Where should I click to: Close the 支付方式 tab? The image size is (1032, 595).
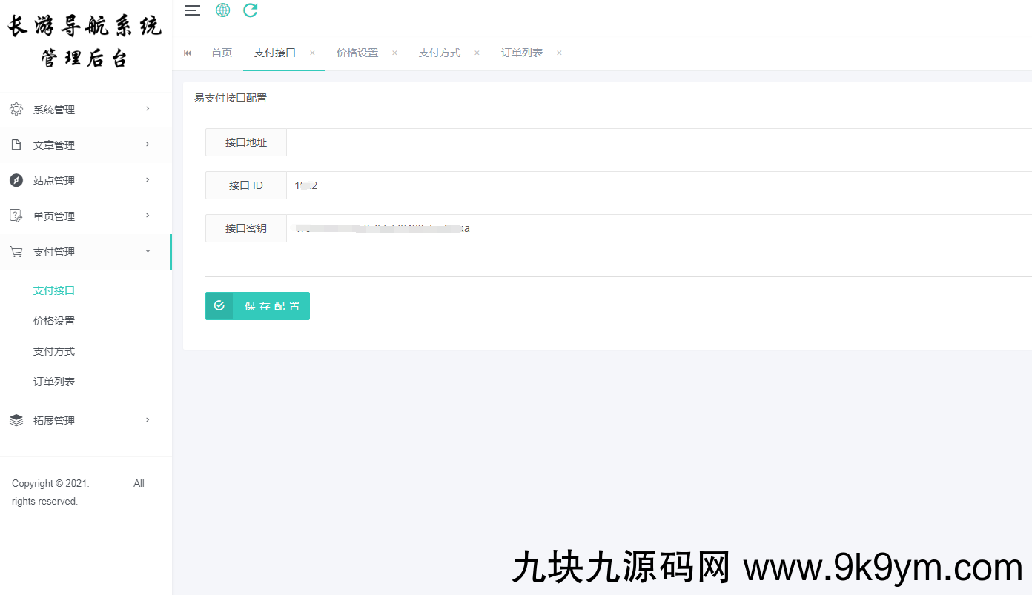coord(477,53)
